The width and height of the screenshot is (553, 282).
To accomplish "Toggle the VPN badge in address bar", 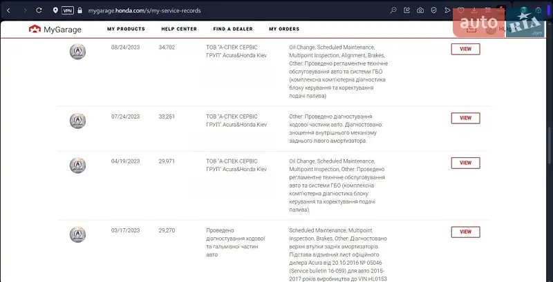I will [x=67, y=10].
